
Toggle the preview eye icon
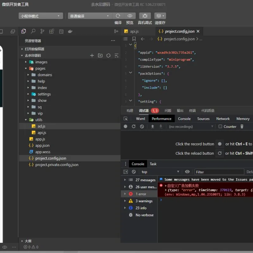tap(130, 16)
